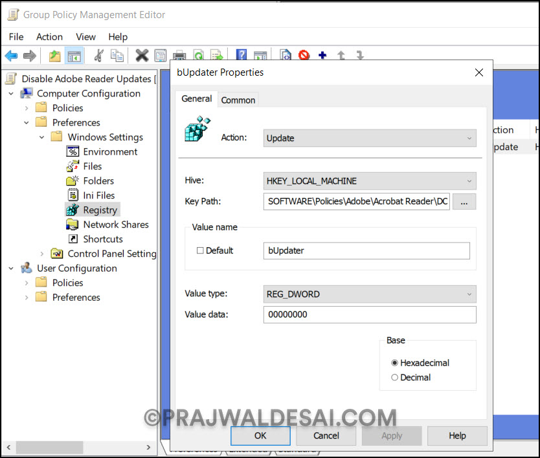The width and height of the screenshot is (540, 458).
Task: Click the blue plus Add new item icon
Action: [x=322, y=55]
